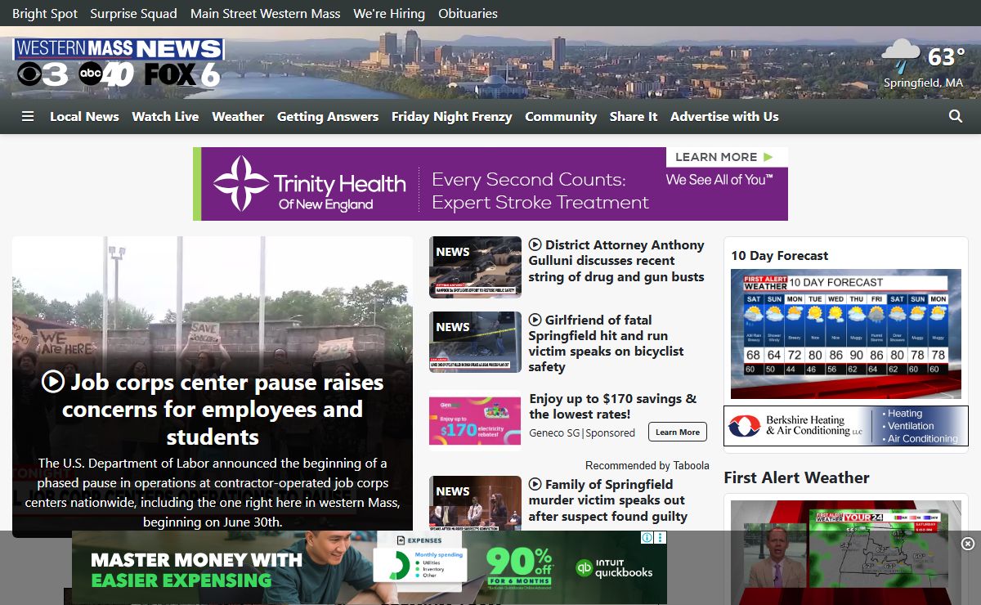Open Bright Spot in top bar

[x=44, y=13]
